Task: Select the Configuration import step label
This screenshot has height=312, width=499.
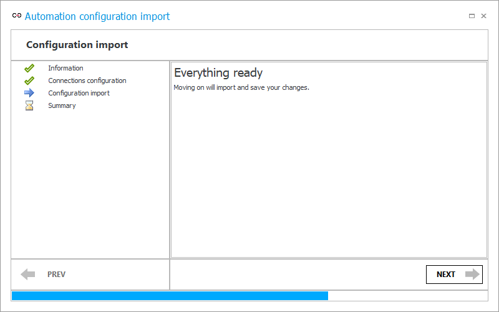Action: pyautogui.click(x=79, y=93)
